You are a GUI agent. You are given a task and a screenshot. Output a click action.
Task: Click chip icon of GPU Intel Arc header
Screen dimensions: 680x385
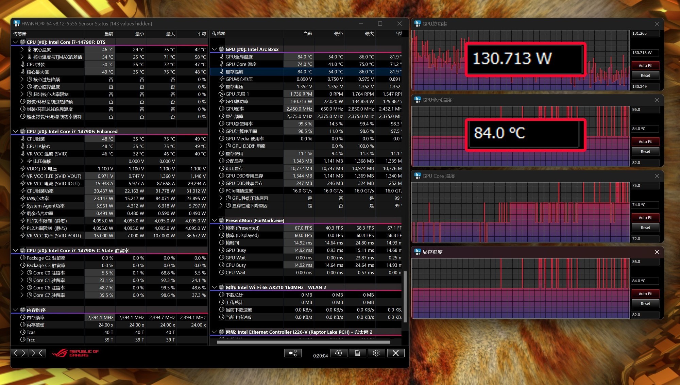(222, 49)
